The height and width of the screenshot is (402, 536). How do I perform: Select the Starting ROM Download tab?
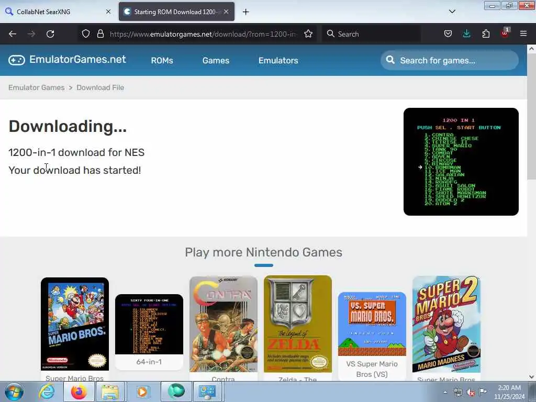tap(176, 12)
